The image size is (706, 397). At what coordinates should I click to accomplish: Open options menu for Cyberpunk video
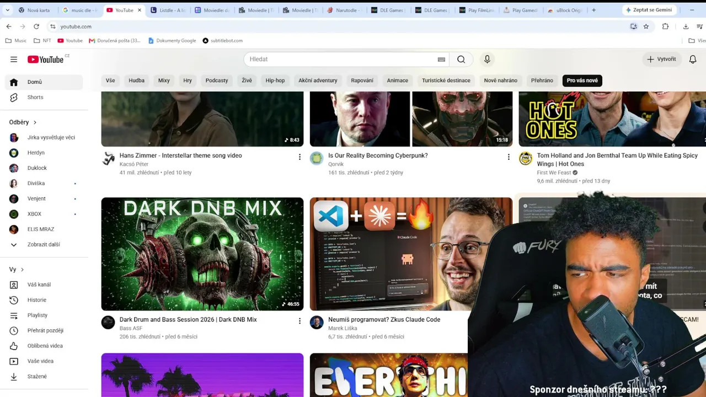pyautogui.click(x=509, y=157)
